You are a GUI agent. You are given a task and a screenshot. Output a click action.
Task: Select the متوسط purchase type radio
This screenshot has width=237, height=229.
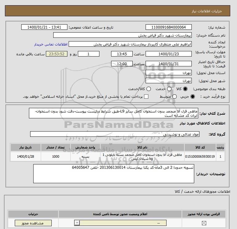click(x=175, y=97)
